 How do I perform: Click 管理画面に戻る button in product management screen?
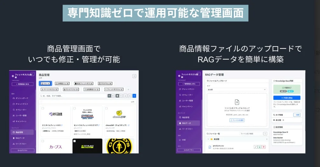(23, 84)
